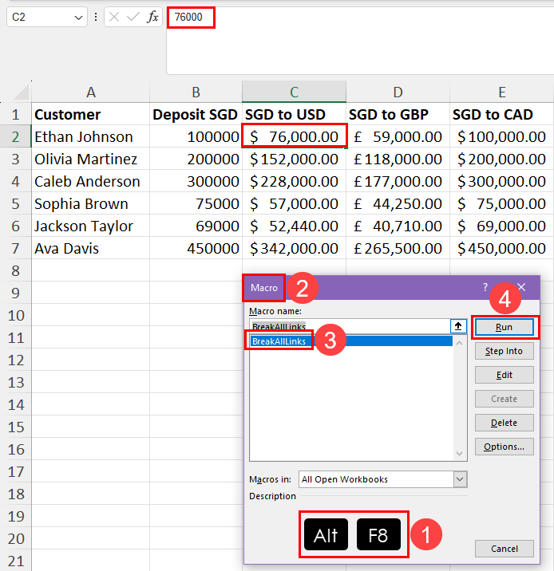The width and height of the screenshot is (554, 571).
Task: Click the Edit macro button
Action: click(504, 375)
